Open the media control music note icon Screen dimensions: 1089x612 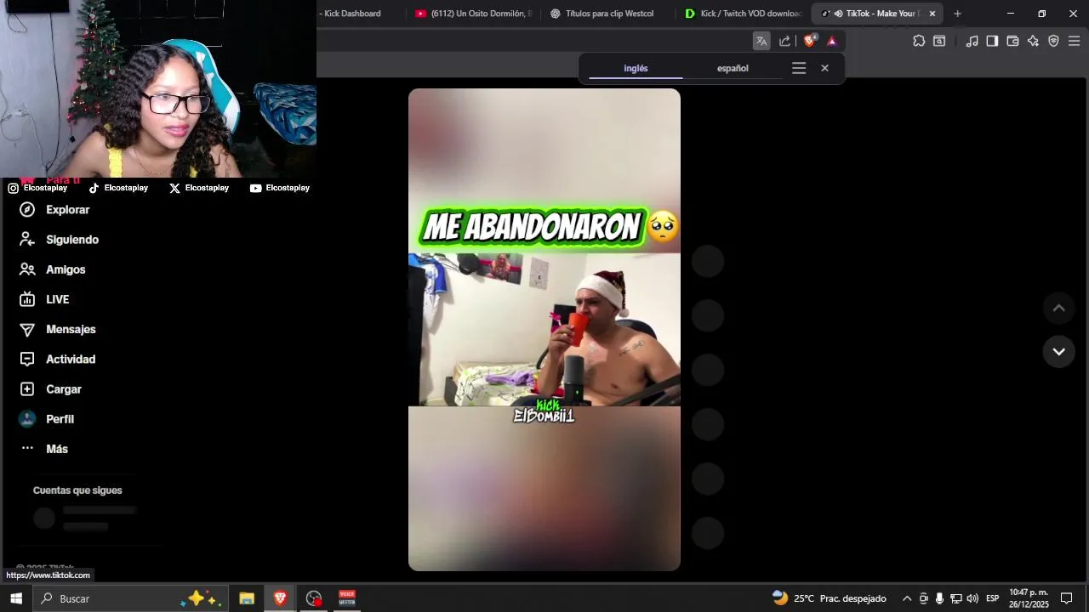pyautogui.click(x=972, y=41)
